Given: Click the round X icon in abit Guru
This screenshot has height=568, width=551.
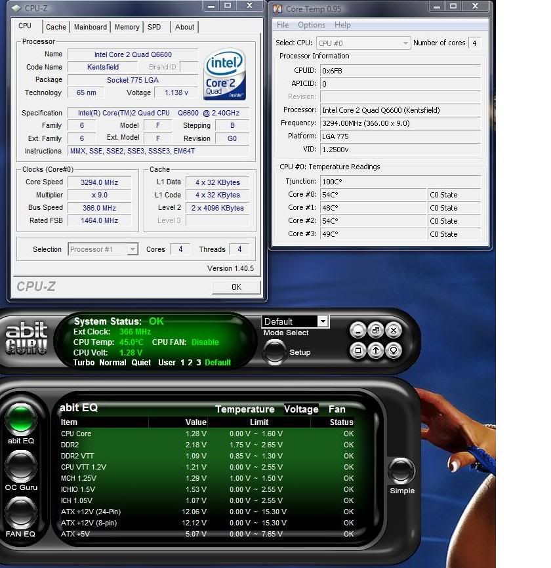Looking at the screenshot, I should coord(394,330).
